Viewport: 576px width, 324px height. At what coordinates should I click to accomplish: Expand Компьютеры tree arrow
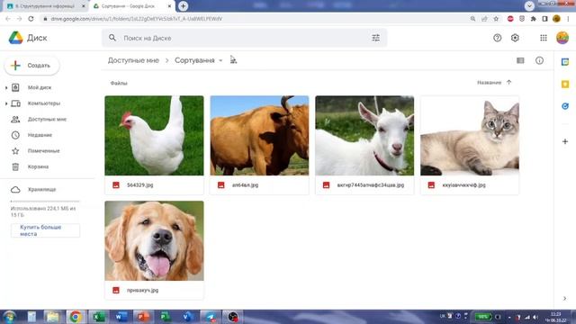point(6,103)
